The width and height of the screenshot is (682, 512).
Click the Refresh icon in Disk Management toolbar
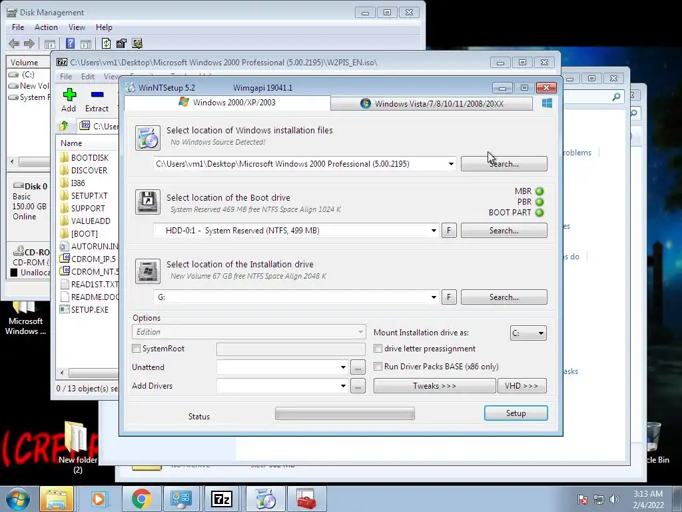pyautogui.click(x=106, y=43)
